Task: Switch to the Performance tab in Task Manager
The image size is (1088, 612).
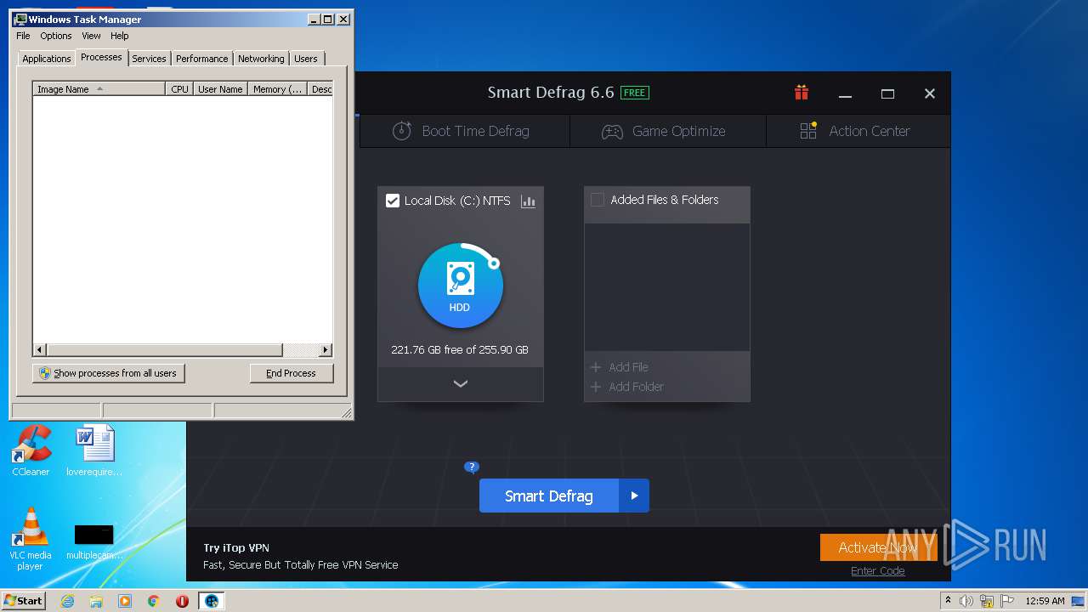Action: (201, 59)
